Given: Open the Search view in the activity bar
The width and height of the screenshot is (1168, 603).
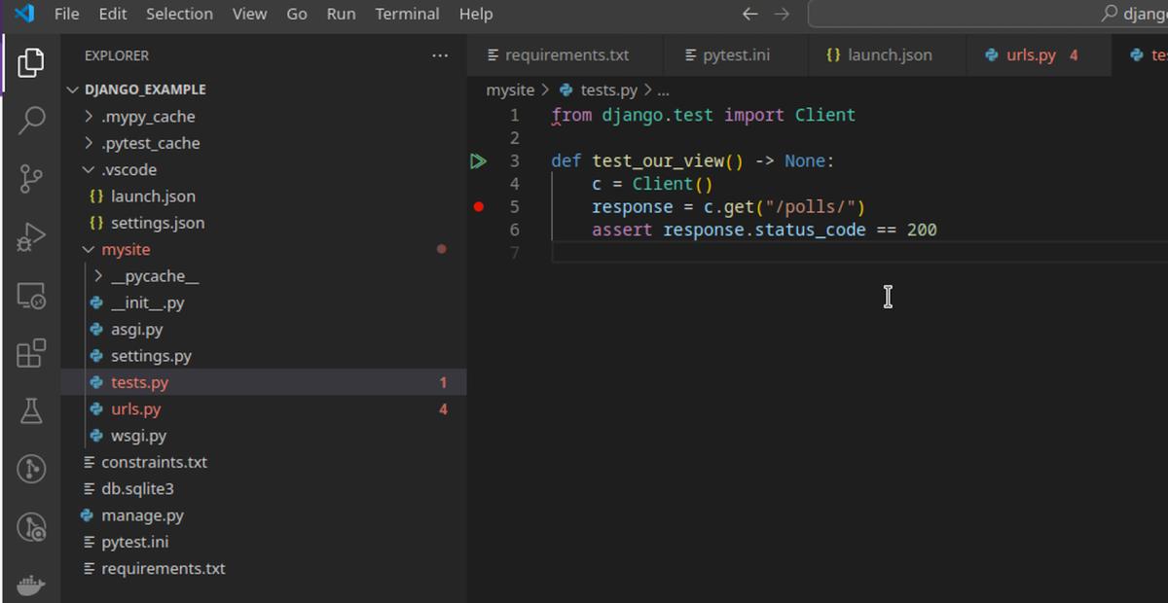Looking at the screenshot, I should (30, 119).
